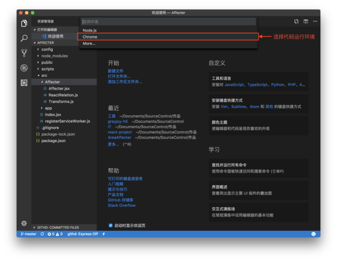Open the 颜色主题 color theme card
This screenshot has height=261, width=337.
(x=259, y=126)
